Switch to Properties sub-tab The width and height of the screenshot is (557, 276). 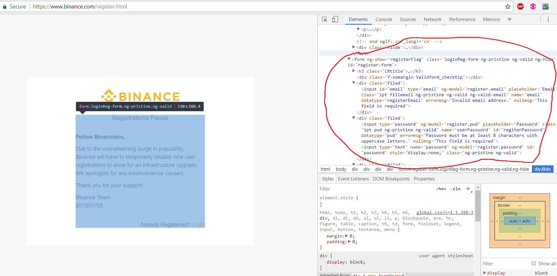click(x=424, y=179)
